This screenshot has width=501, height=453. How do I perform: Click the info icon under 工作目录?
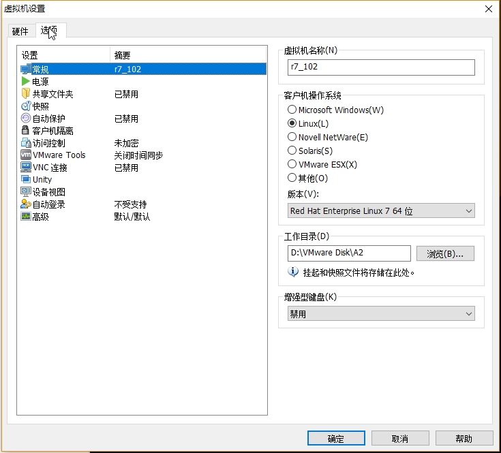pyautogui.click(x=293, y=272)
